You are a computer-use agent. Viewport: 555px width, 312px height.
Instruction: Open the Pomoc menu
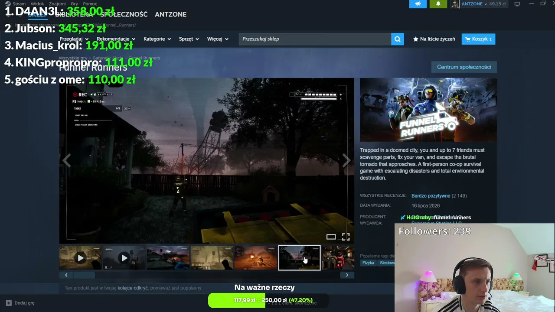point(90,4)
